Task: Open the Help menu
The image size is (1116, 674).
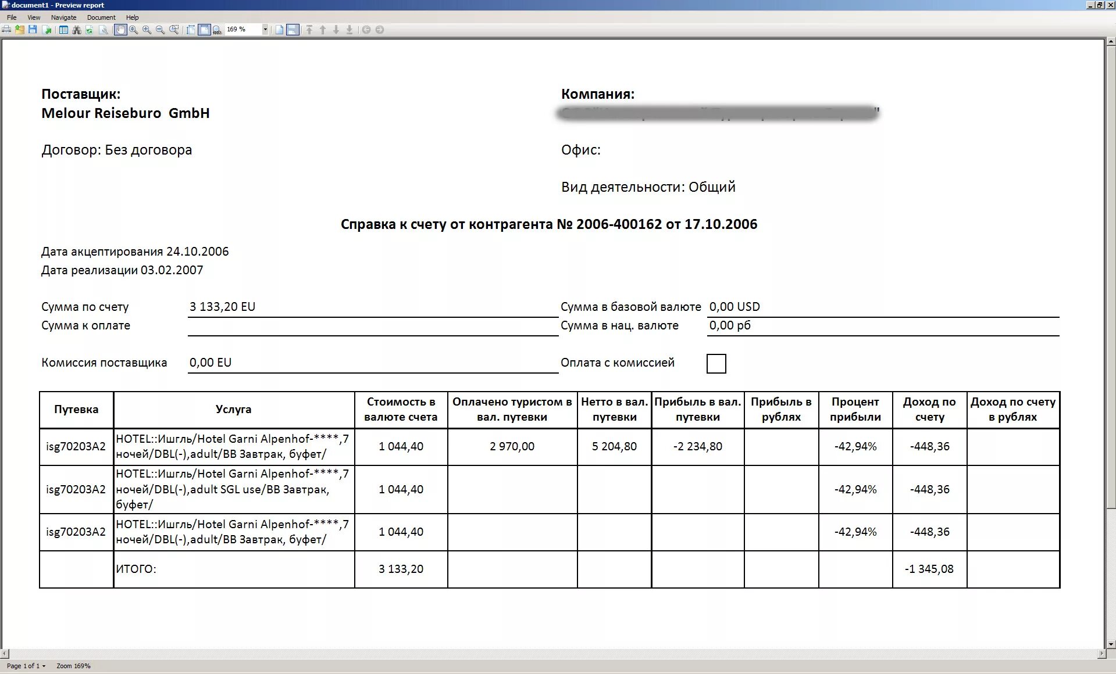Action: 133,17
